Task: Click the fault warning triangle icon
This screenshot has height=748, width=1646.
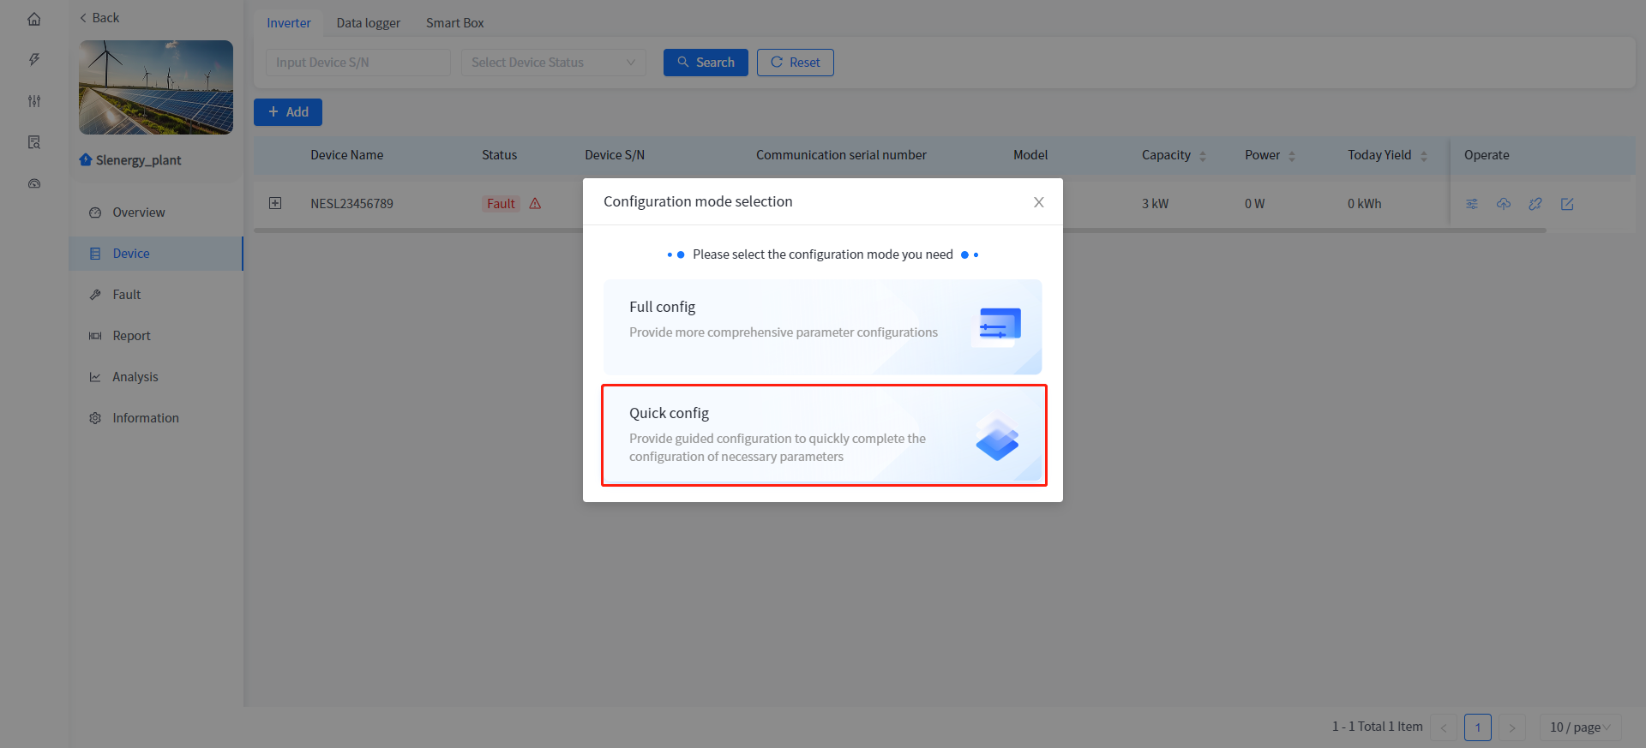Action: [x=535, y=204]
